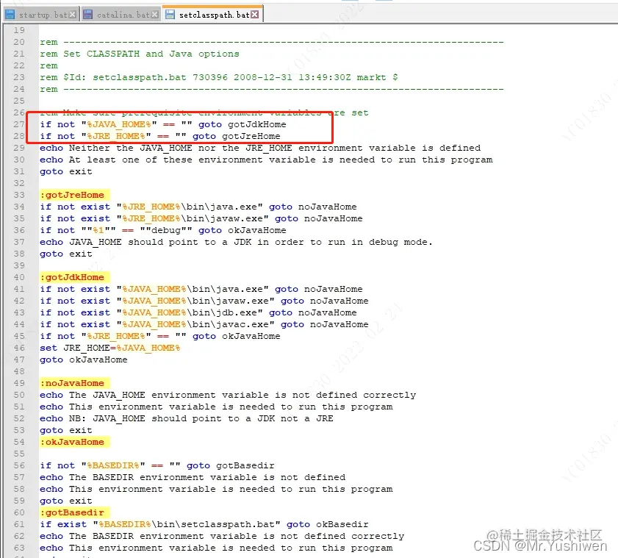Click the :gotJdkHome label
The image size is (618, 558).
[74, 277]
